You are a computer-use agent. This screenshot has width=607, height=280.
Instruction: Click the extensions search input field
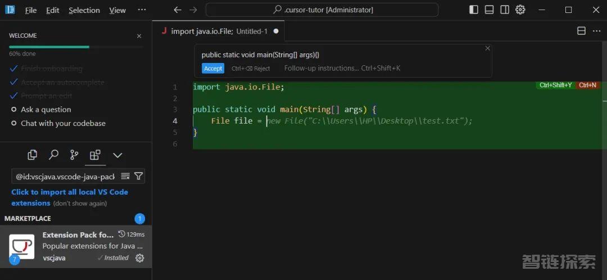point(65,177)
